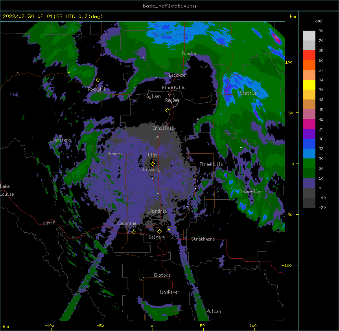Pick the magenta swatch in the legend
This screenshot has width=339, height=331.
coord(309,124)
